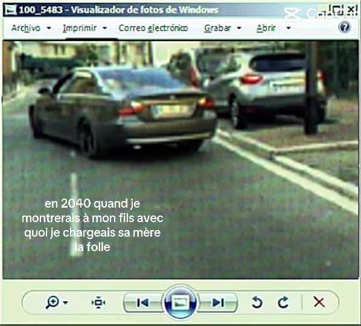This screenshot has height=326, width=361.
Task: Open the Grabar menu
Action: (217, 28)
